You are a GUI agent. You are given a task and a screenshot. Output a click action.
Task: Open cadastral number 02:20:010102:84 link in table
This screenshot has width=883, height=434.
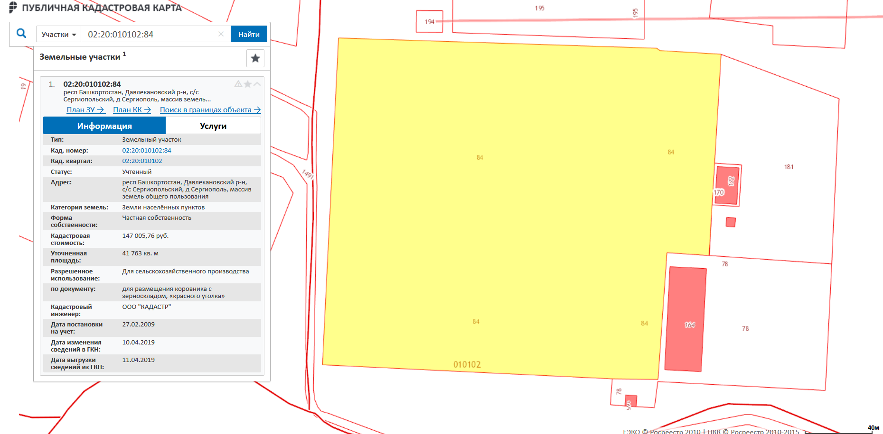[147, 150]
